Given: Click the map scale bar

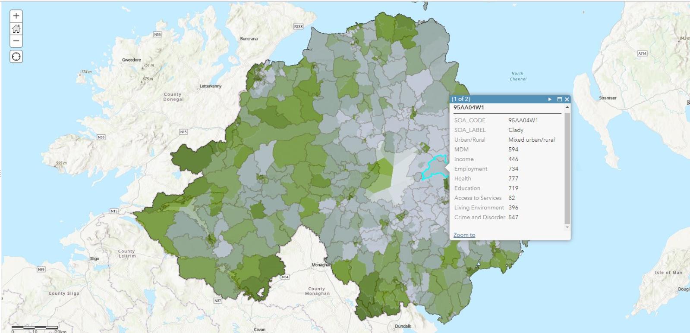Looking at the screenshot, I should (35, 328).
